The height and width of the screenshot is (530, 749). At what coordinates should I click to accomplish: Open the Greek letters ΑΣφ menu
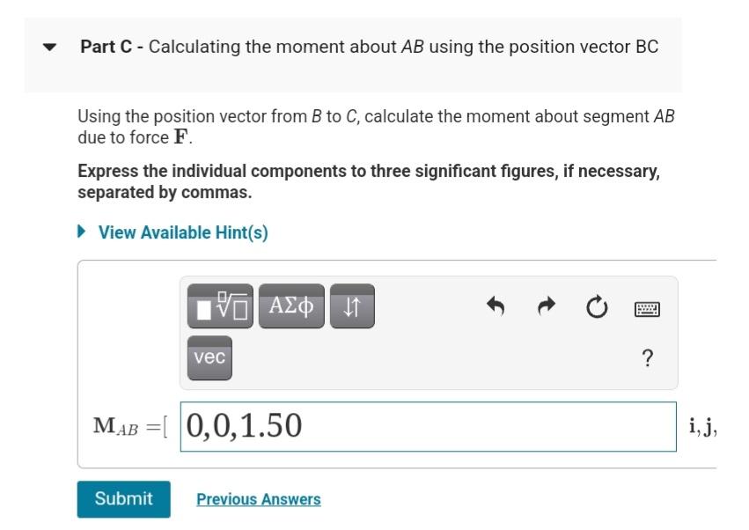(x=291, y=305)
